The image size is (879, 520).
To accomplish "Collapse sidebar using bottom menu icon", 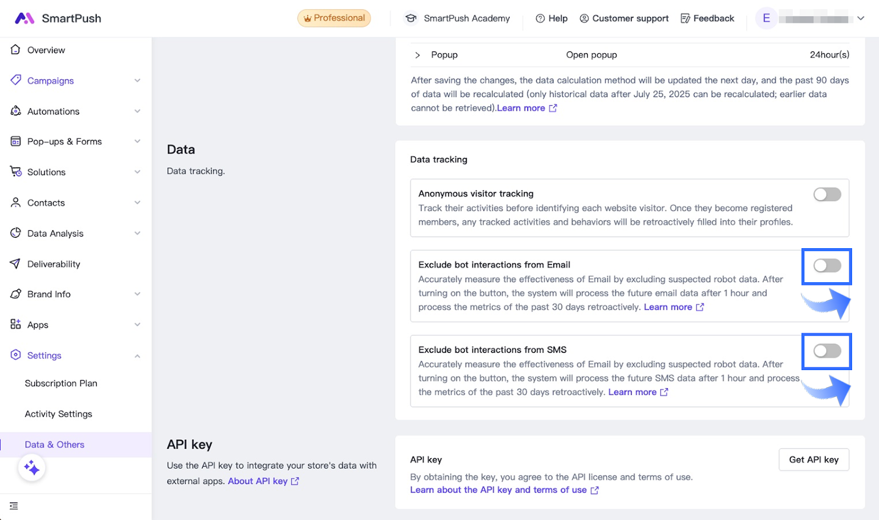I will coord(14,506).
